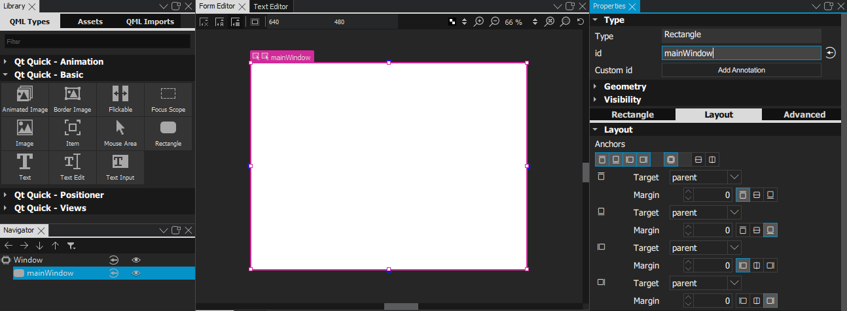Select the Item component
Viewport: 847px width, 311px height.
(x=73, y=133)
